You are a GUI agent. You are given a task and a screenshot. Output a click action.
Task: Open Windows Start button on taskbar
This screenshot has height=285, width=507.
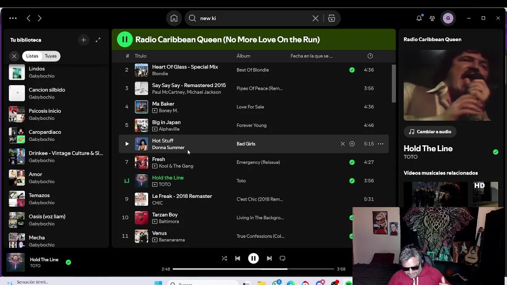[158, 283]
